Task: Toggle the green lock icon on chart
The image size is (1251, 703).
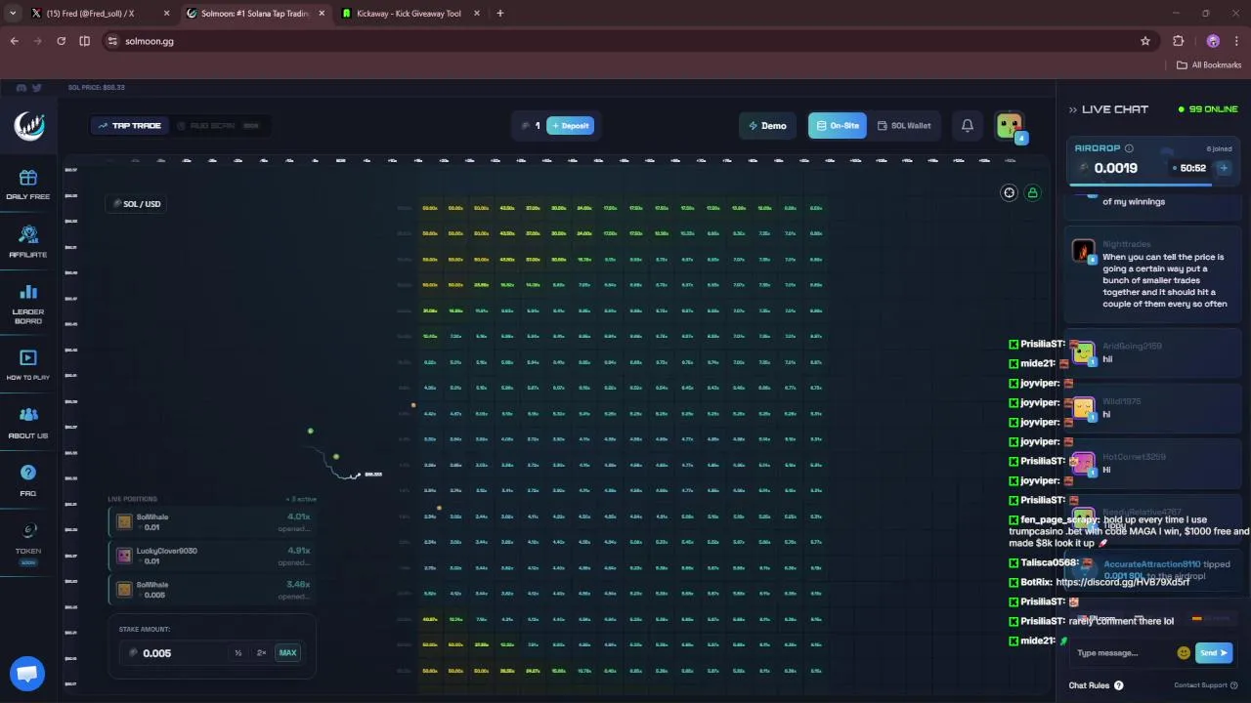Action: pyautogui.click(x=1032, y=192)
